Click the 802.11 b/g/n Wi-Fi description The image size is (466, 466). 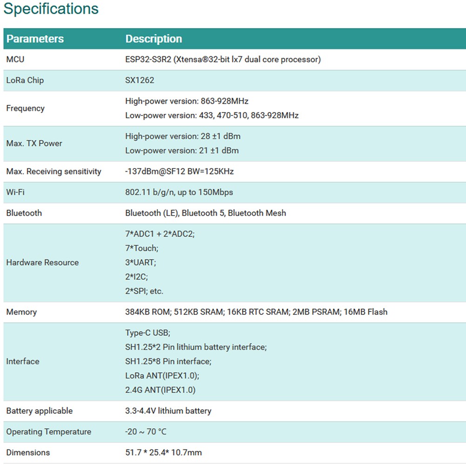(x=179, y=192)
